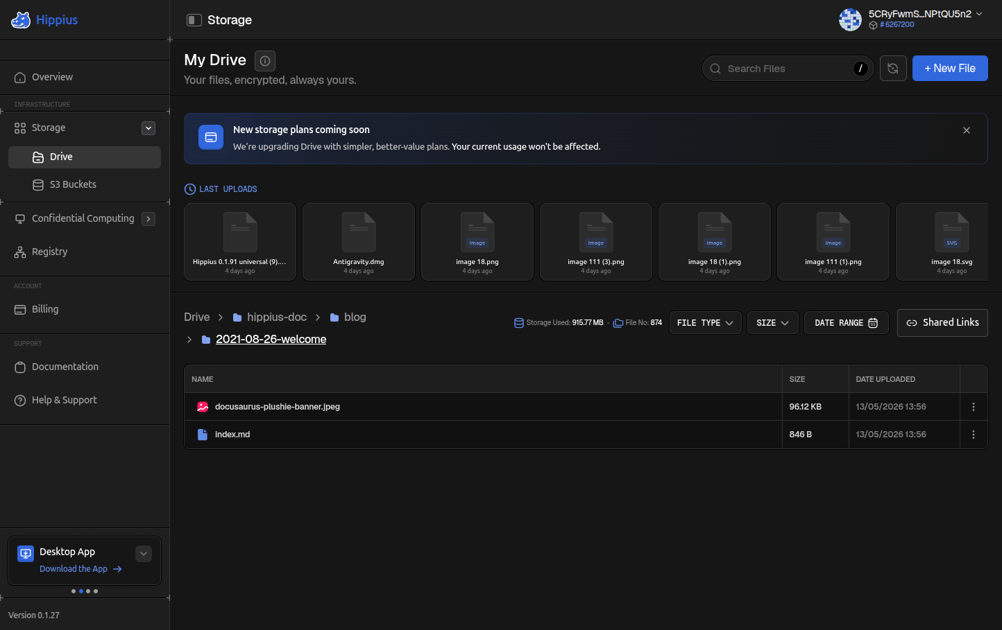Click the slash shortcut badge in search
Screen dimensions: 1002x630
pos(860,69)
